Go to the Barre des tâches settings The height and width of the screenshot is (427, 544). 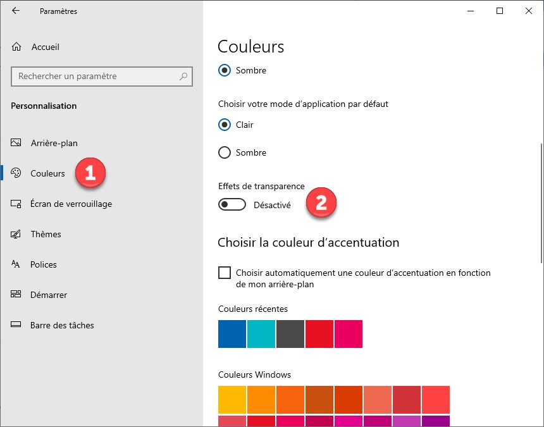[x=62, y=325]
